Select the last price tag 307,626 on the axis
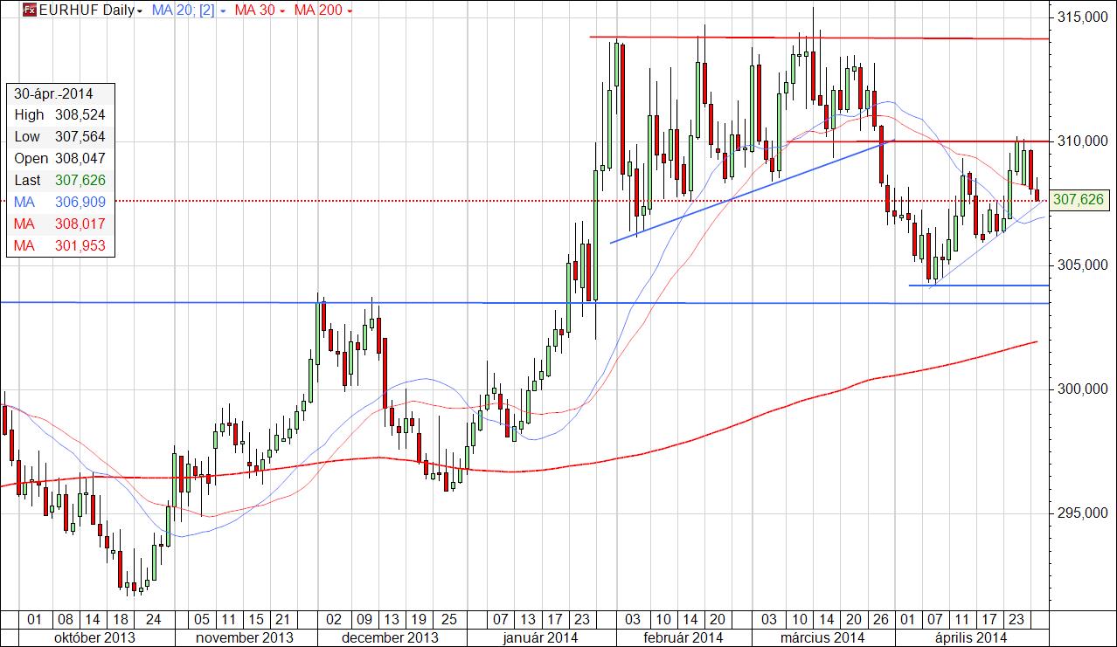The image size is (1117, 647). tap(1080, 200)
